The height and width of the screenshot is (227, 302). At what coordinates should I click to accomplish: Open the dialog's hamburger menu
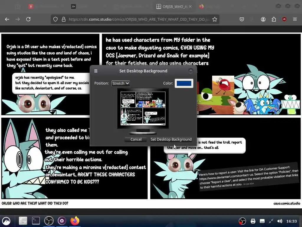(x=96, y=71)
